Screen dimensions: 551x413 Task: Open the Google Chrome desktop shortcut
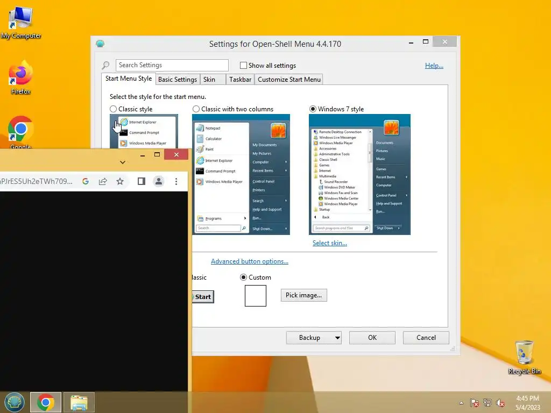click(x=21, y=132)
